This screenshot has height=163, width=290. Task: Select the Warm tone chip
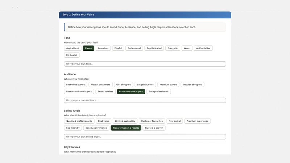click(187, 48)
